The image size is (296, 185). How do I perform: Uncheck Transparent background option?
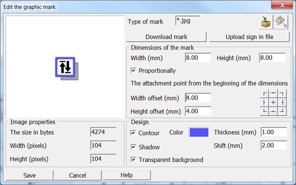[133, 160]
